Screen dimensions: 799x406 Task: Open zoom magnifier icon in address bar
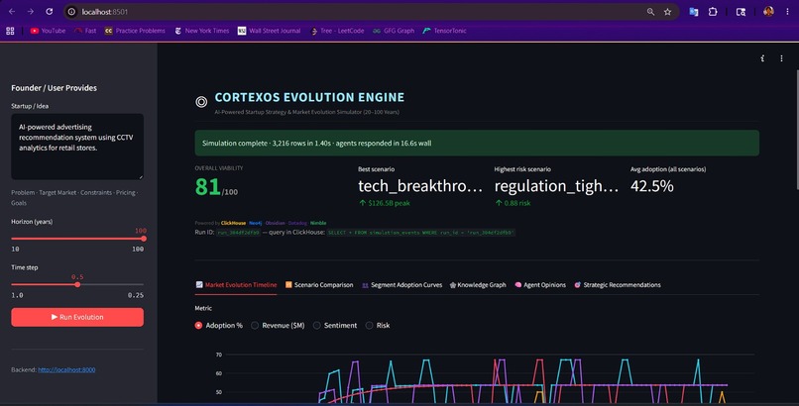[650, 12]
